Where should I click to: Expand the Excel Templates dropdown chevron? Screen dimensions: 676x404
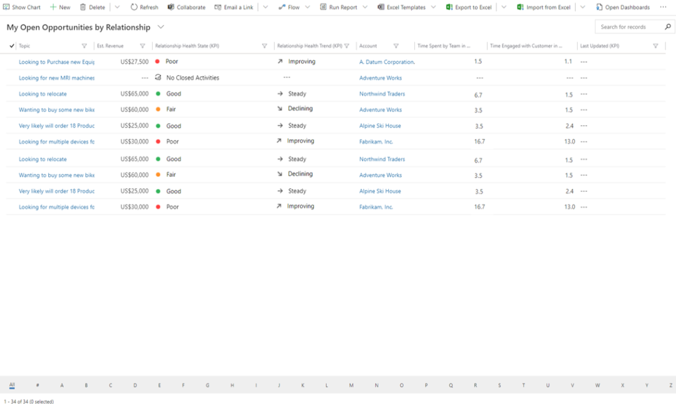[433, 8]
